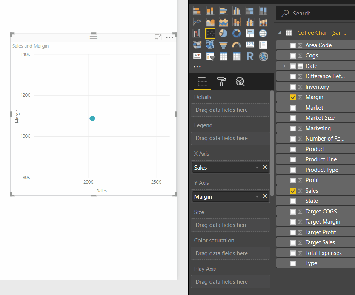Select the KPI visual

[x=197, y=56]
